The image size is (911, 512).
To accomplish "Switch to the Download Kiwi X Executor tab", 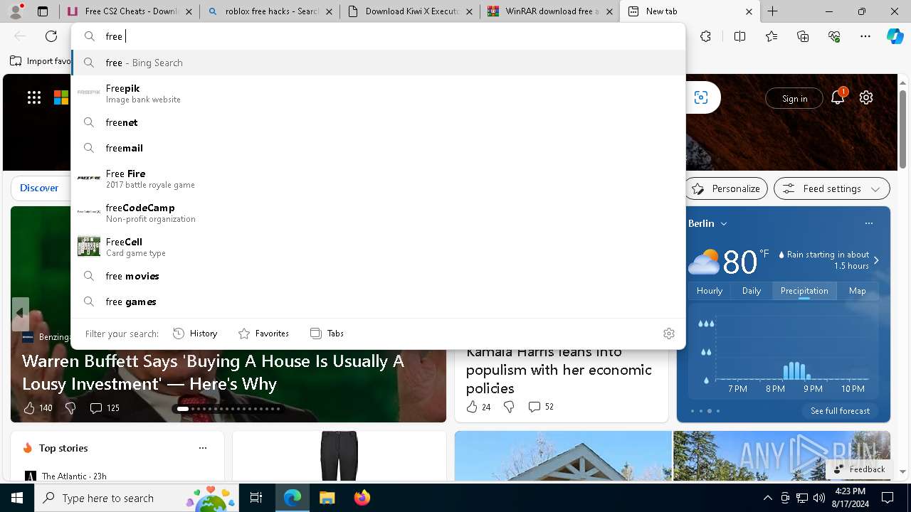I will tap(410, 11).
